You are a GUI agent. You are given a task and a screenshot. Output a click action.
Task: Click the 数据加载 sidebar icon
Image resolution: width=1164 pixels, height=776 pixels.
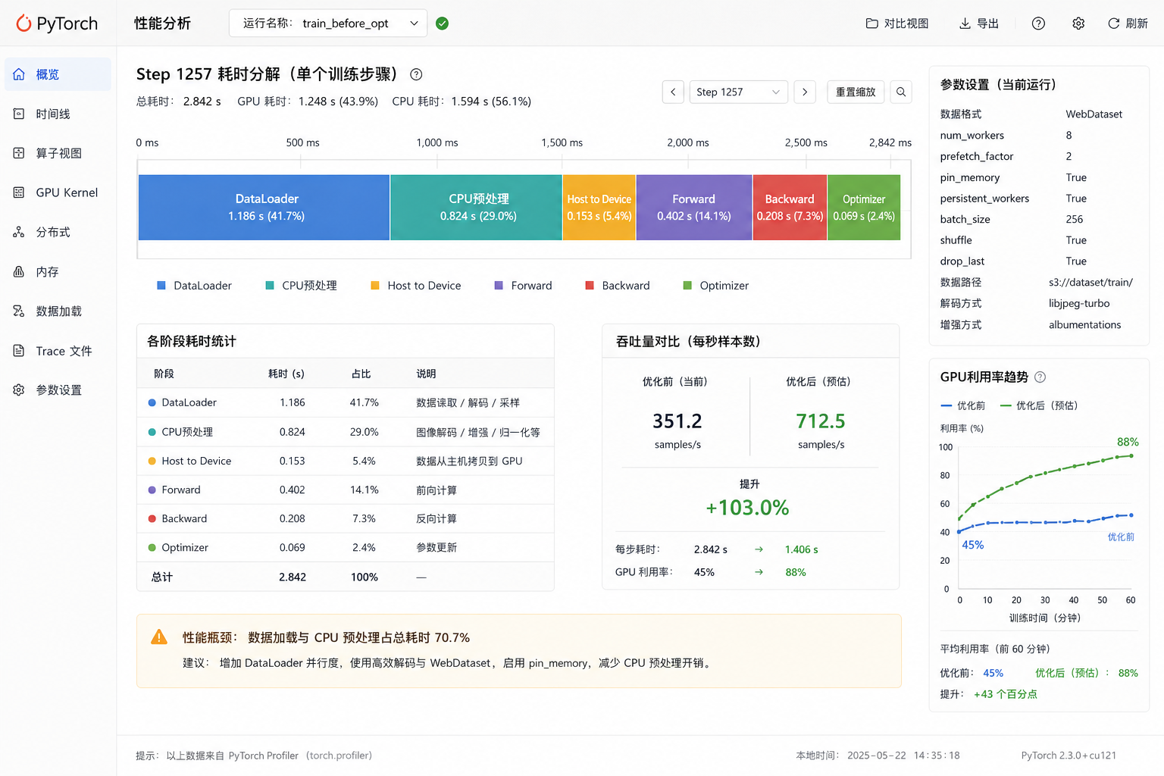tap(19, 311)
